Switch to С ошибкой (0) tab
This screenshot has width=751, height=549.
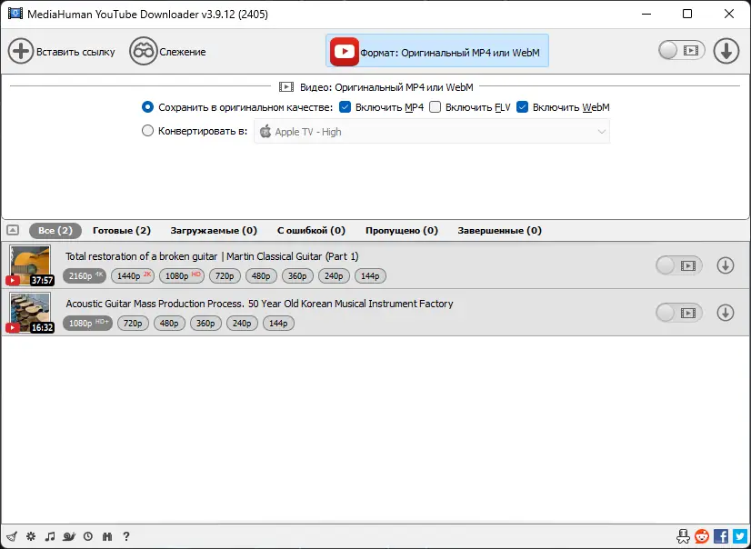(311, 231)
